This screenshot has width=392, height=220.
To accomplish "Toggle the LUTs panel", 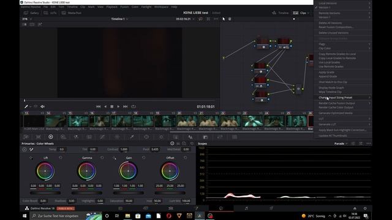I will click(50, 13).
